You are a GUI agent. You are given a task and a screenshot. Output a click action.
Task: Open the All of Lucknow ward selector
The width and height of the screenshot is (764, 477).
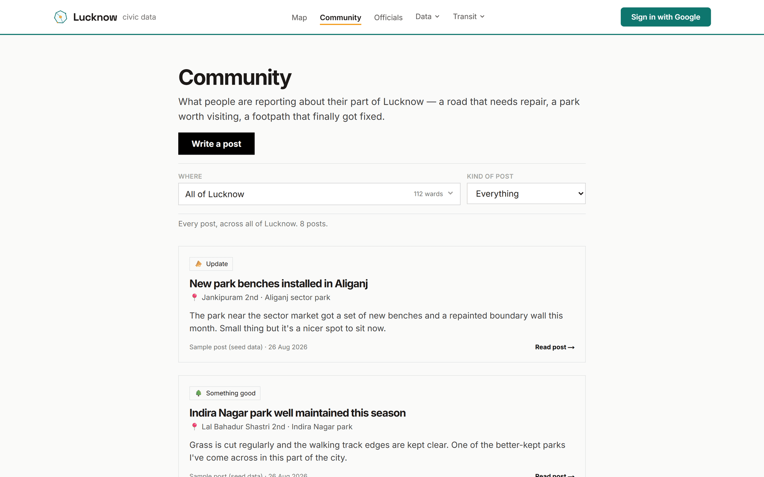[x=319, y=194]
